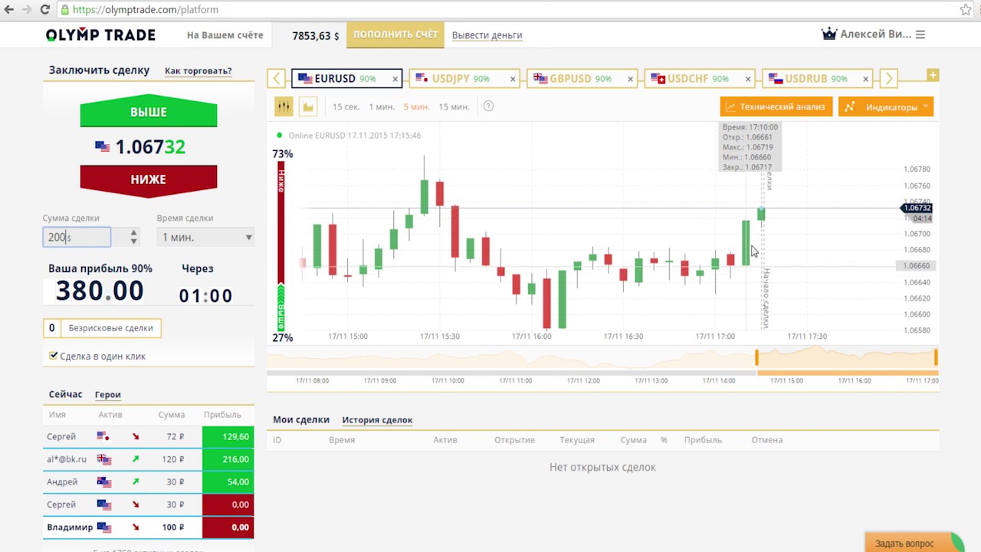Switch to Сейчас tab
The height and width of the screenshot is (552, 981).
coord(65,394)
